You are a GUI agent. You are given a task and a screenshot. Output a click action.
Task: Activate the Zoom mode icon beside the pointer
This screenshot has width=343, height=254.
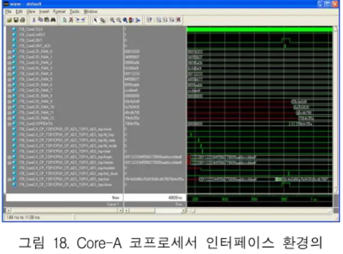coord(102,20)
